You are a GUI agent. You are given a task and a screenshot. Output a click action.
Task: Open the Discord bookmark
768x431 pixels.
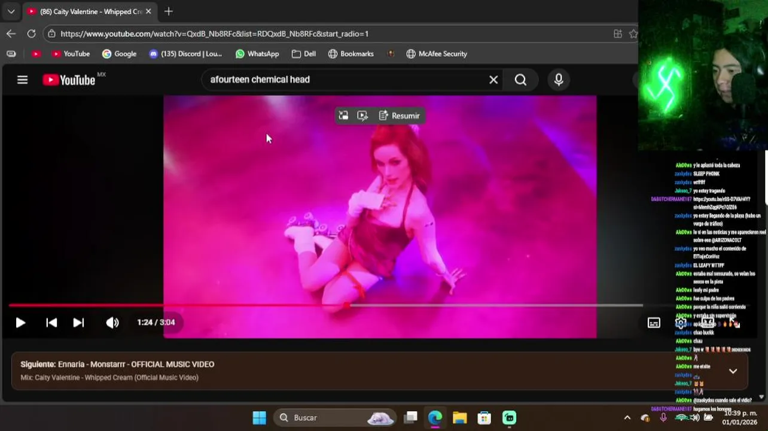pyautogui.click(x=185, y=54)
